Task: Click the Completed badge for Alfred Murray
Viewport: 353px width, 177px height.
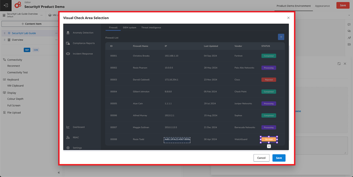Action: (269, 115)
